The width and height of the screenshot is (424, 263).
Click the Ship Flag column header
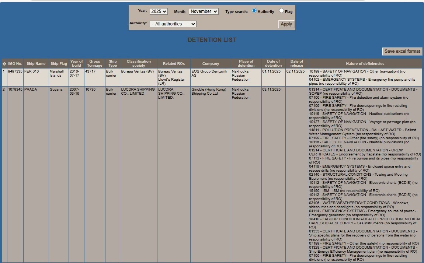pyautogui.click(x=59, y=64)
